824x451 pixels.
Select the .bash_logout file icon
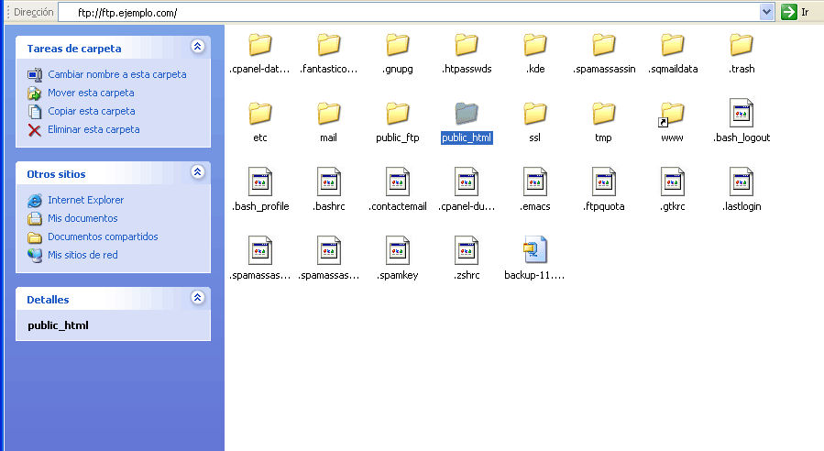pyautogui.click(x=742, y=113)
